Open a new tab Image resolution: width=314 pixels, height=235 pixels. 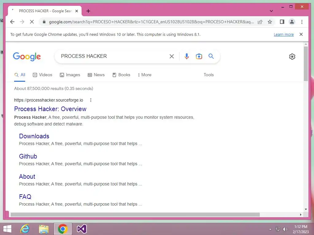coord(88,11)
